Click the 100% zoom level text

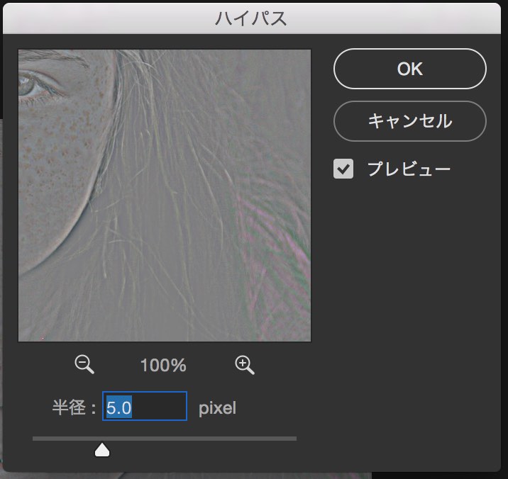pyautogui.click(x=163, y=365)
